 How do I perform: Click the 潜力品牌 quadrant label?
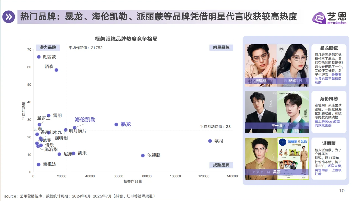tap(48, 47)
